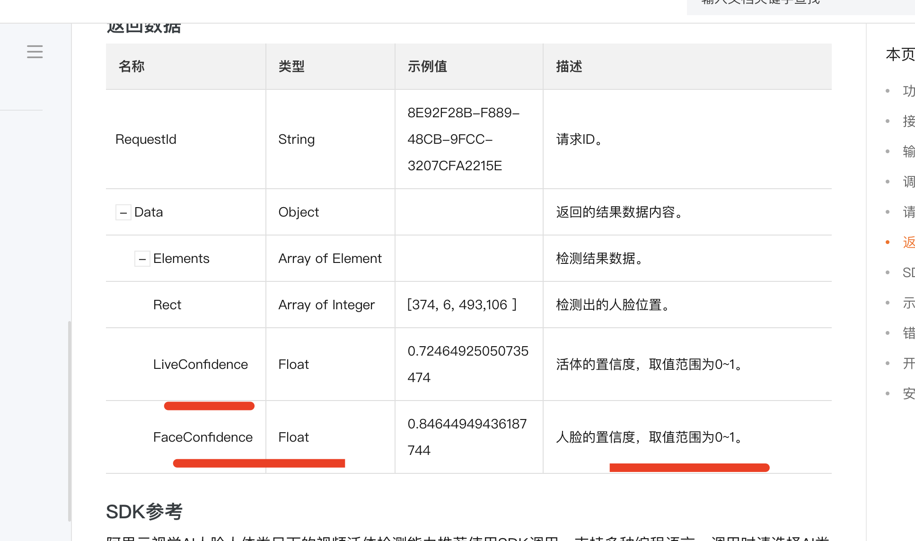915x541 pixels.
Task: Jump to outline item starting with SD
Action: 908,272
